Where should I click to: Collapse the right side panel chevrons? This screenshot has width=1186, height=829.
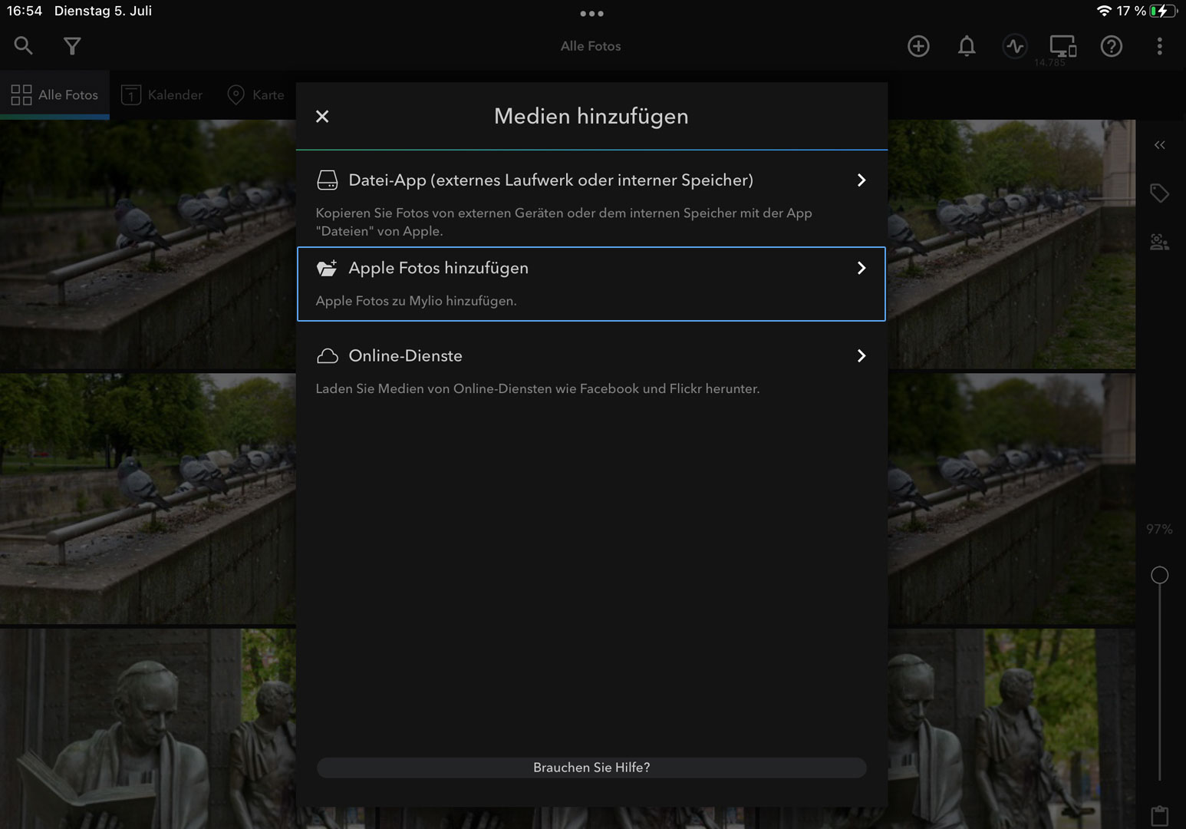coord(1160,145)
